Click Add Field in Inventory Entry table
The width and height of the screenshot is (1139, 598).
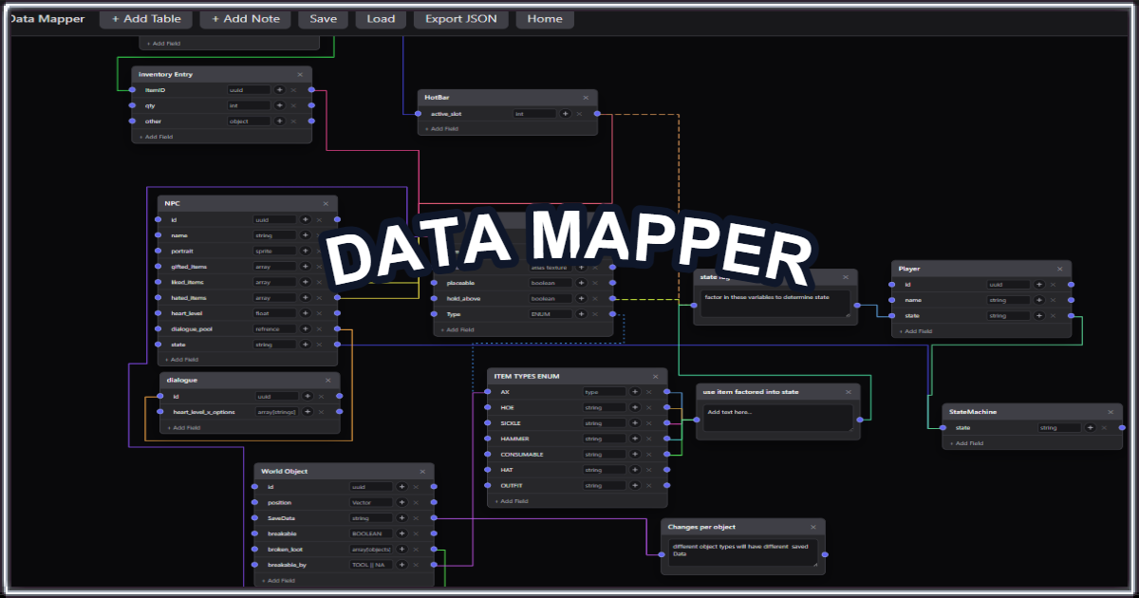[x=156, y=137]
